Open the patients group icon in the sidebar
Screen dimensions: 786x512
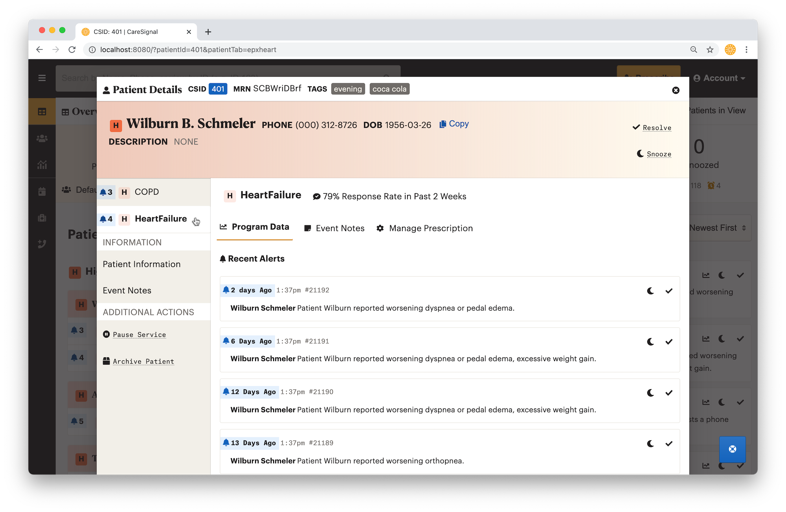click(x=42, y=139)
